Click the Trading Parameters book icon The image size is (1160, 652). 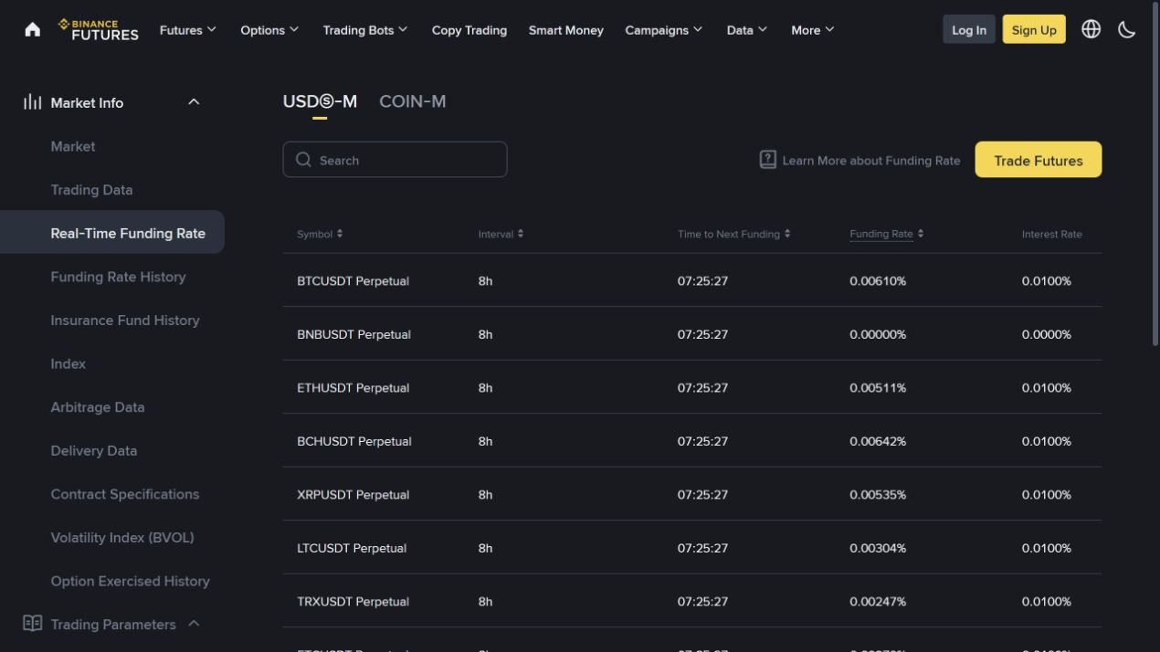[32, 624]
